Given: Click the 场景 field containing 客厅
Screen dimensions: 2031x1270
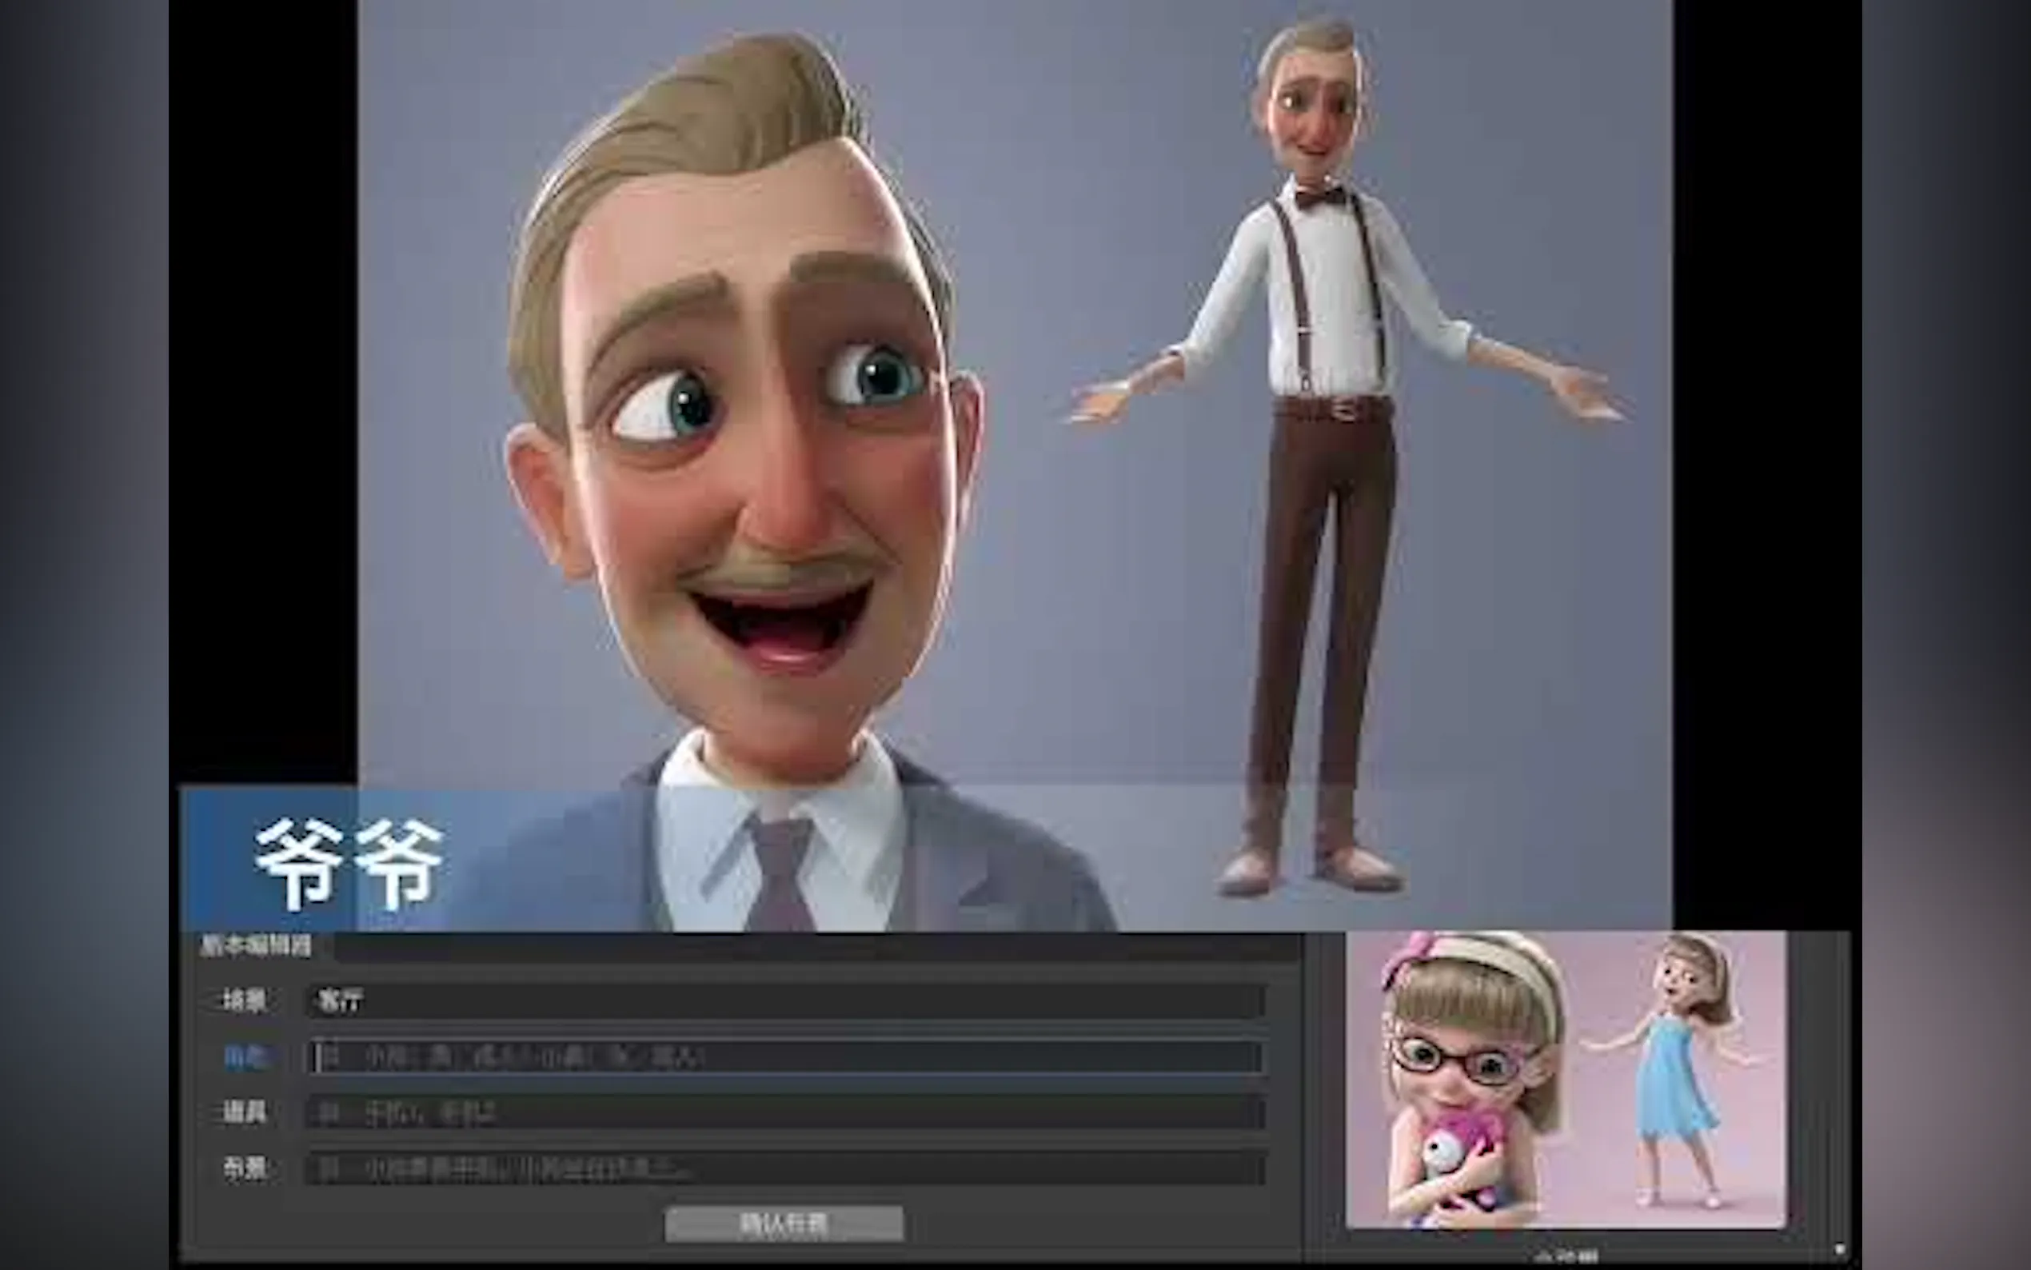Looking at the screenshot, I should tap(786, 1000).
